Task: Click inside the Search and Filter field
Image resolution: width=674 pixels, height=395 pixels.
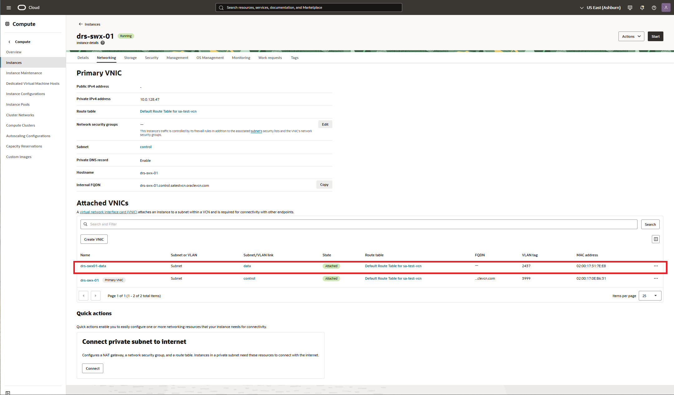Action: tap(218, 224)
